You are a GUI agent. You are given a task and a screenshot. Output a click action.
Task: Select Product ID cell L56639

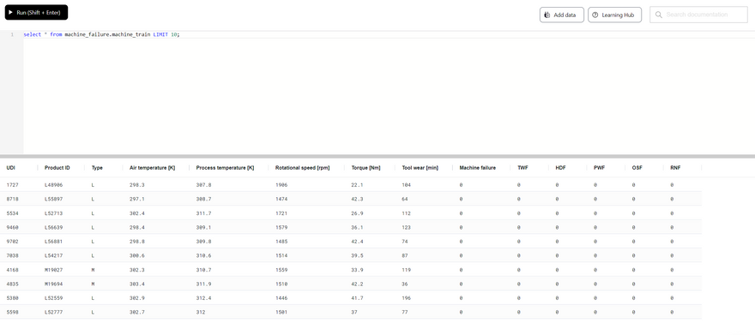point(53,227)
